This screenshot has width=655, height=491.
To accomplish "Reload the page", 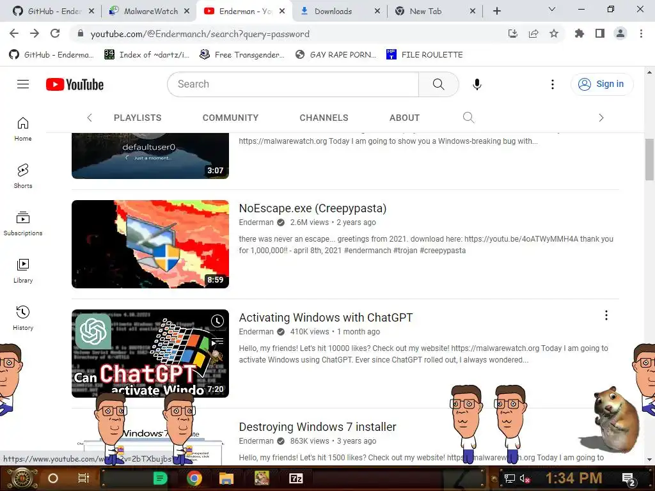I will (55, 33).
